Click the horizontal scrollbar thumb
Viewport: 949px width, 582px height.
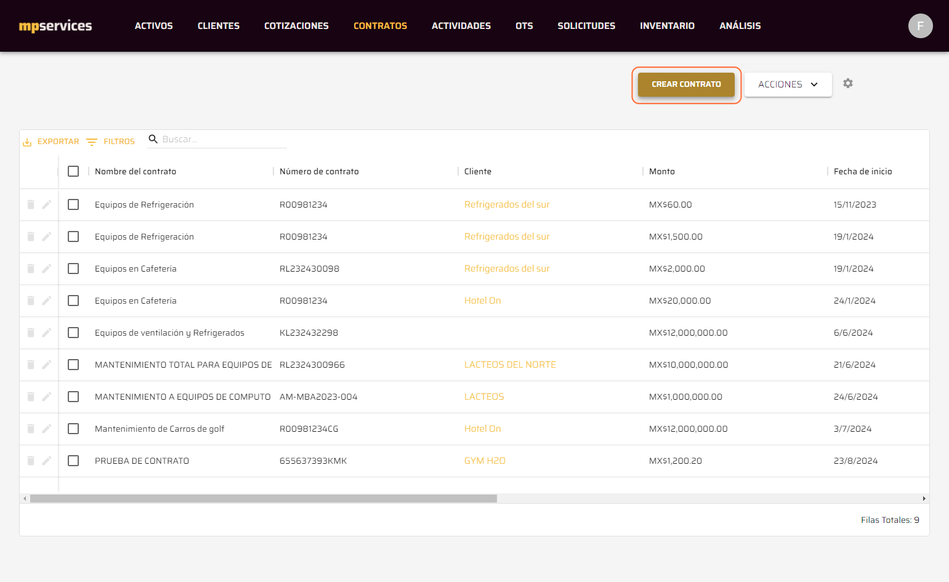pos(264,498)
